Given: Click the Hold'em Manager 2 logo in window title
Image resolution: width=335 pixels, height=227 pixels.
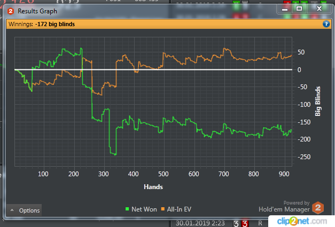Looking at the screenshot, I should [x=11, y=11].
